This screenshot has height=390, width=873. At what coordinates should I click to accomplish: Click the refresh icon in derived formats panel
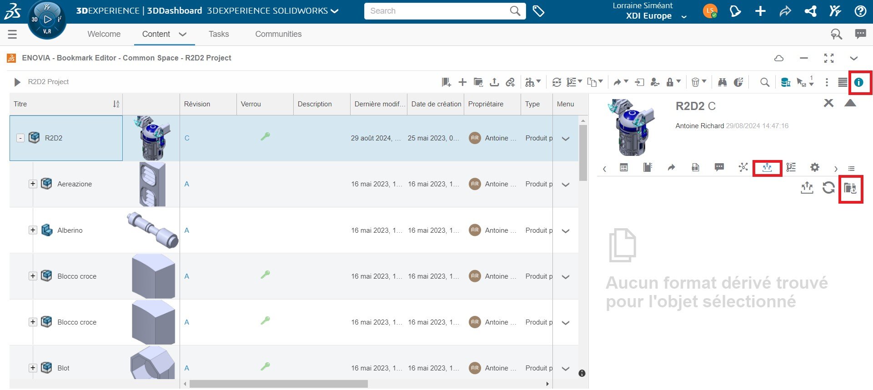pos(828,187)
